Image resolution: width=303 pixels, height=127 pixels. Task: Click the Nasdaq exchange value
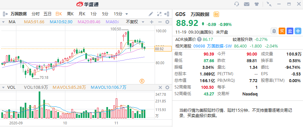250,94
